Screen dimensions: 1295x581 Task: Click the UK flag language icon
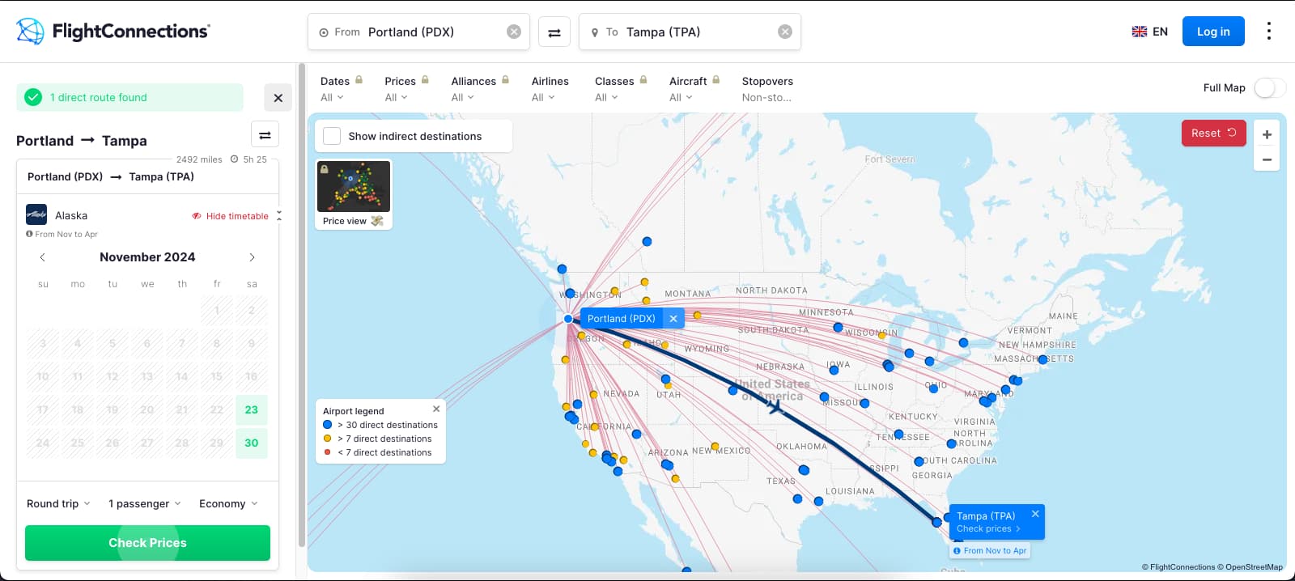click(x=1140, y=32)
